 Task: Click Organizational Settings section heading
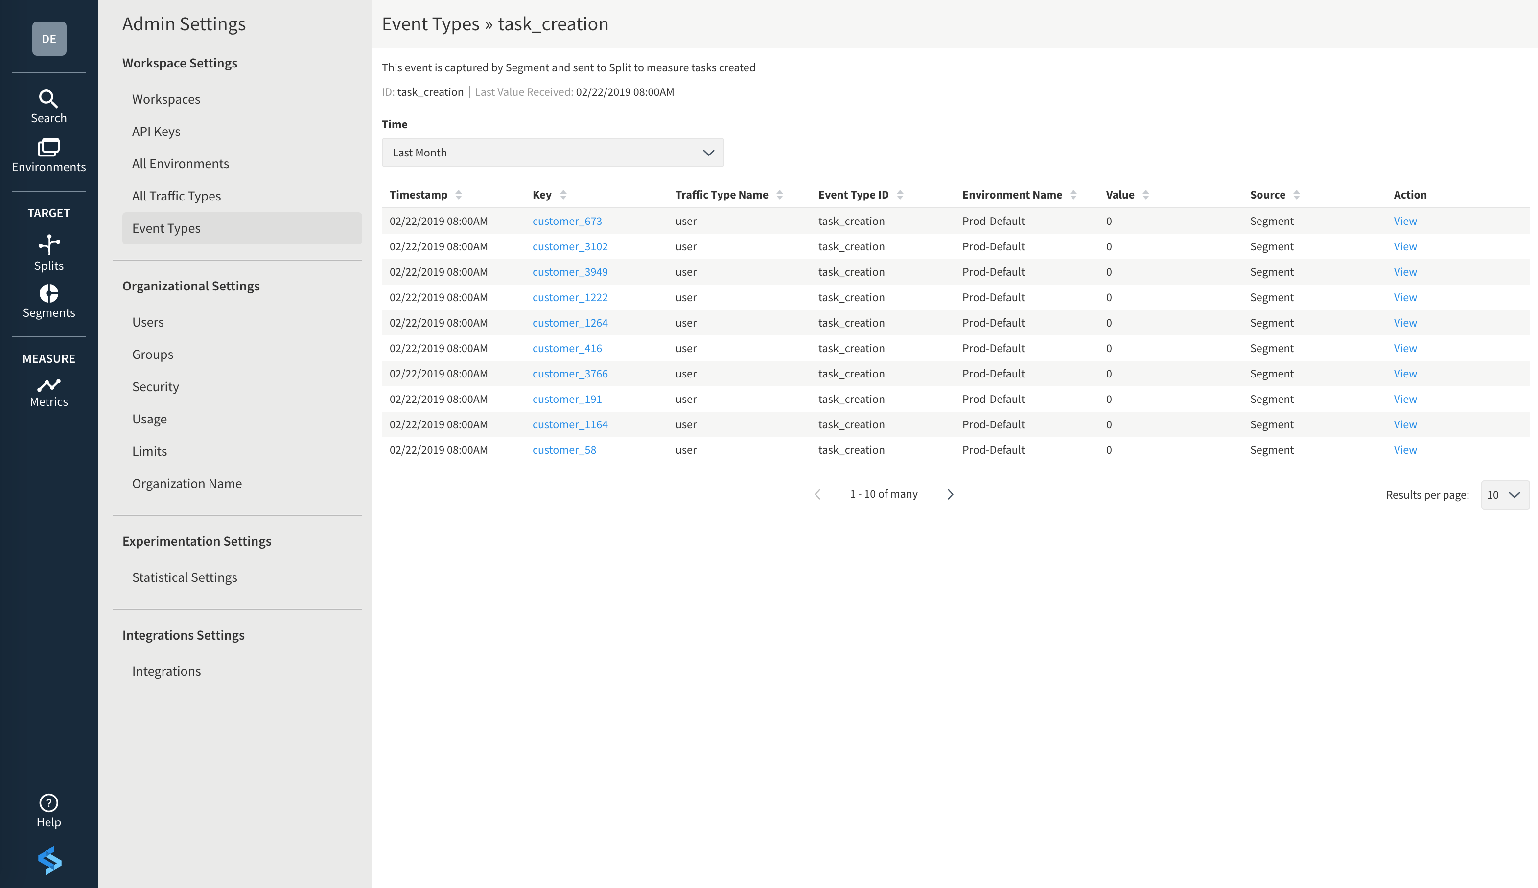[191, 286]
